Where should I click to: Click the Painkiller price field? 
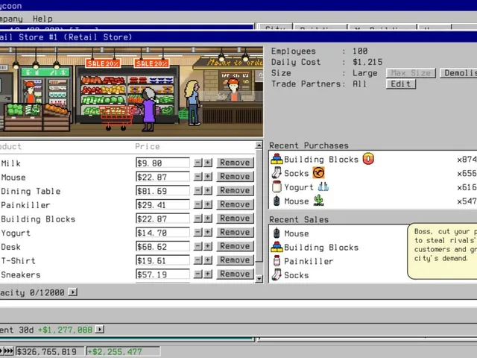coord(162,204)
